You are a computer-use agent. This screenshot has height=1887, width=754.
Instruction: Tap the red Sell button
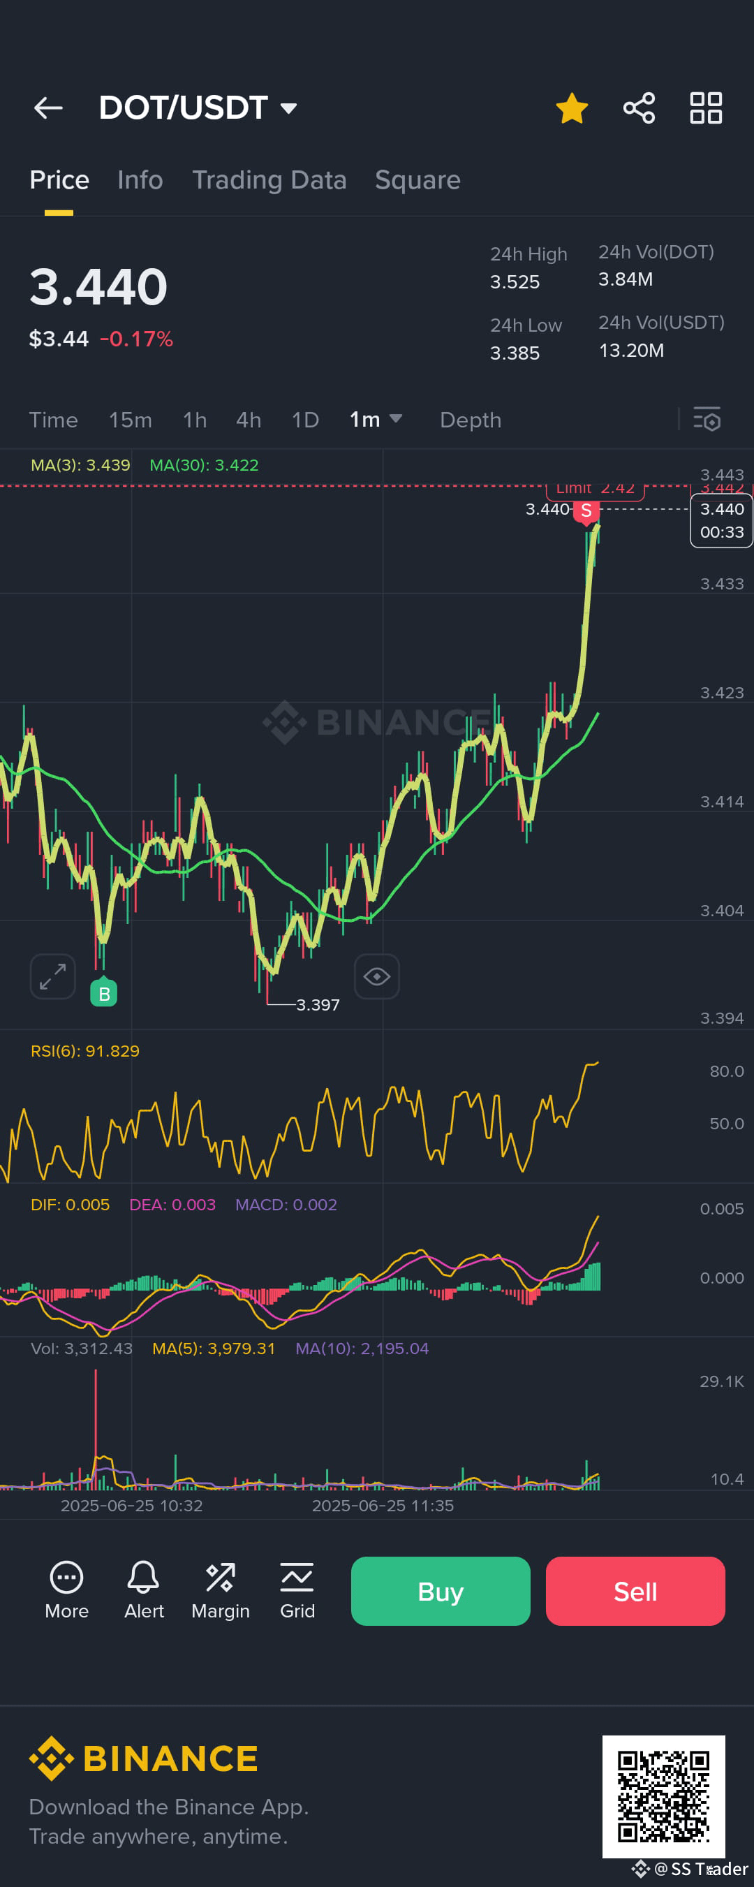635,1591
